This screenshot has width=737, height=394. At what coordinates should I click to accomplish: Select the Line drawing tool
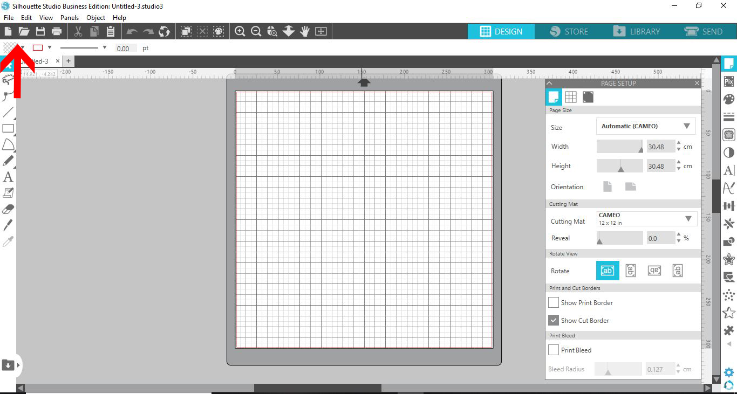8,112
